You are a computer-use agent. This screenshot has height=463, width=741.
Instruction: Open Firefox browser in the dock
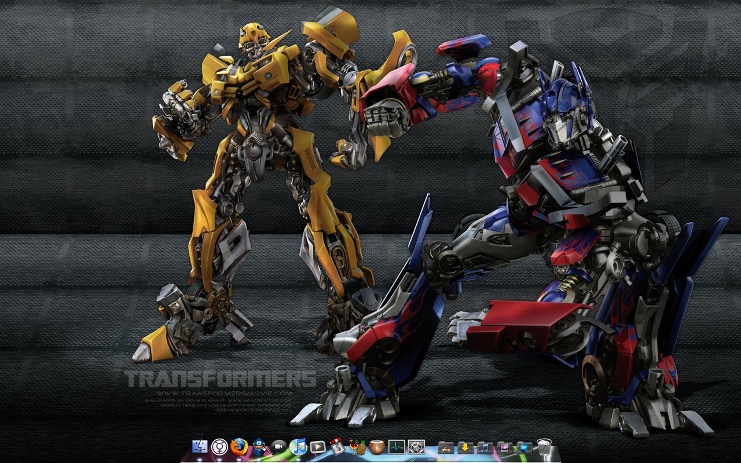pos(239,446)
